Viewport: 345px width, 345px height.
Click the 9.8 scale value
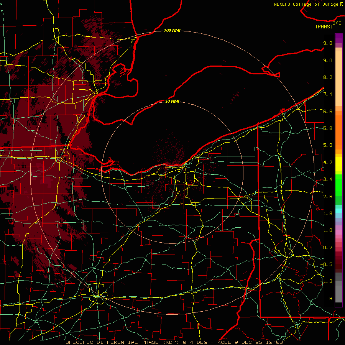(328, 43)
